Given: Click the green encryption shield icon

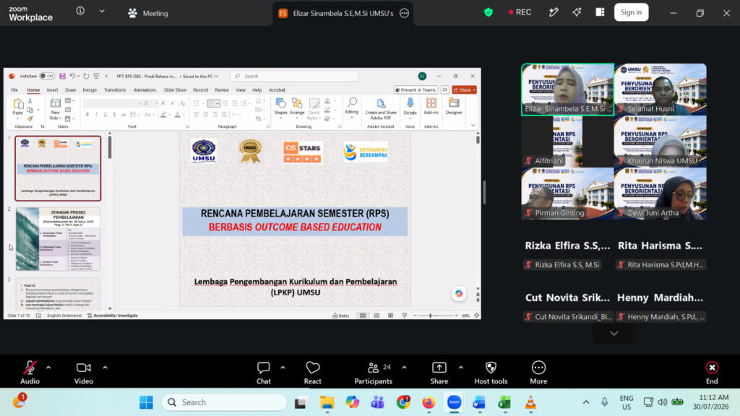Looking at the screenshot, I should (489, 12).
